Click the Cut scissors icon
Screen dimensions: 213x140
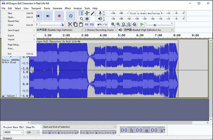coord(70,24)
